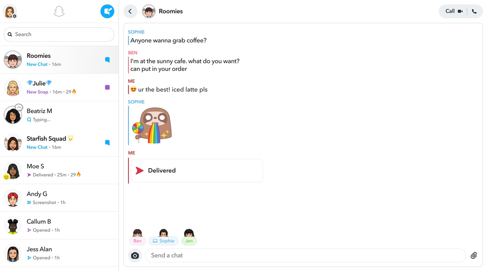Go back using the left arrow icon
This screenshot has height=271, width=487.
[x=130, y=11]
